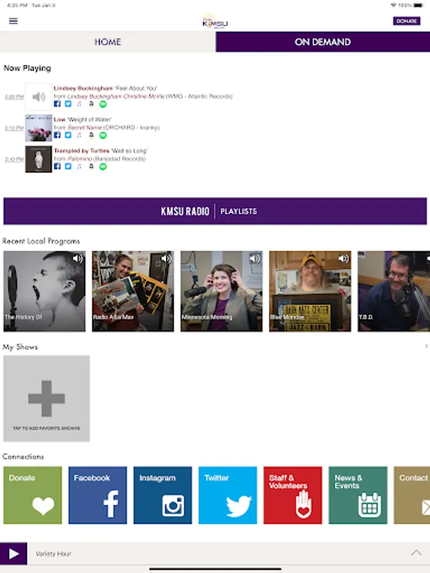430x573 pixels.
Task: Tap speaker icon on Minnesota Morning
Action: pyautogui.click(x=255, y=258)
